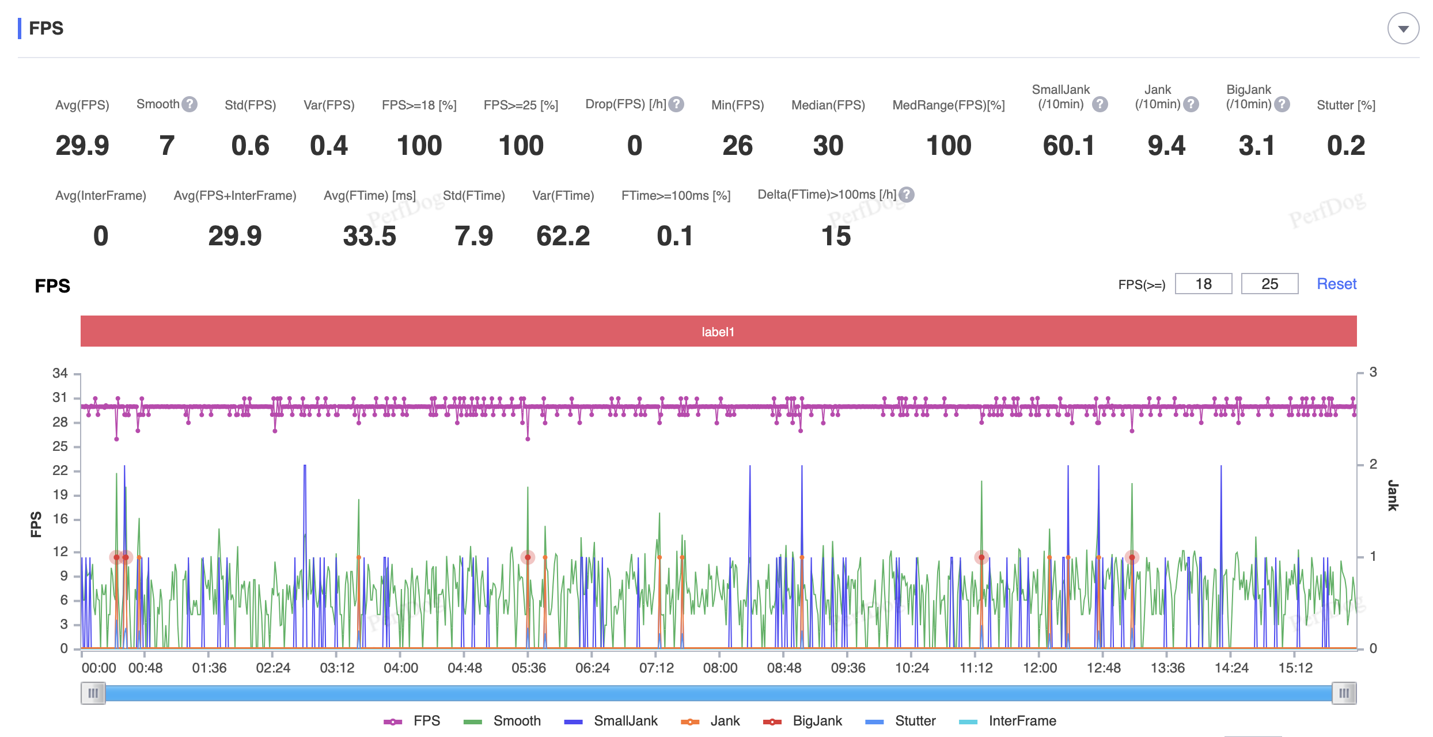This screenshot has height=737, width=1433.
Task: Click the help icon next to Smooth
Action: [x=189, y=104]
